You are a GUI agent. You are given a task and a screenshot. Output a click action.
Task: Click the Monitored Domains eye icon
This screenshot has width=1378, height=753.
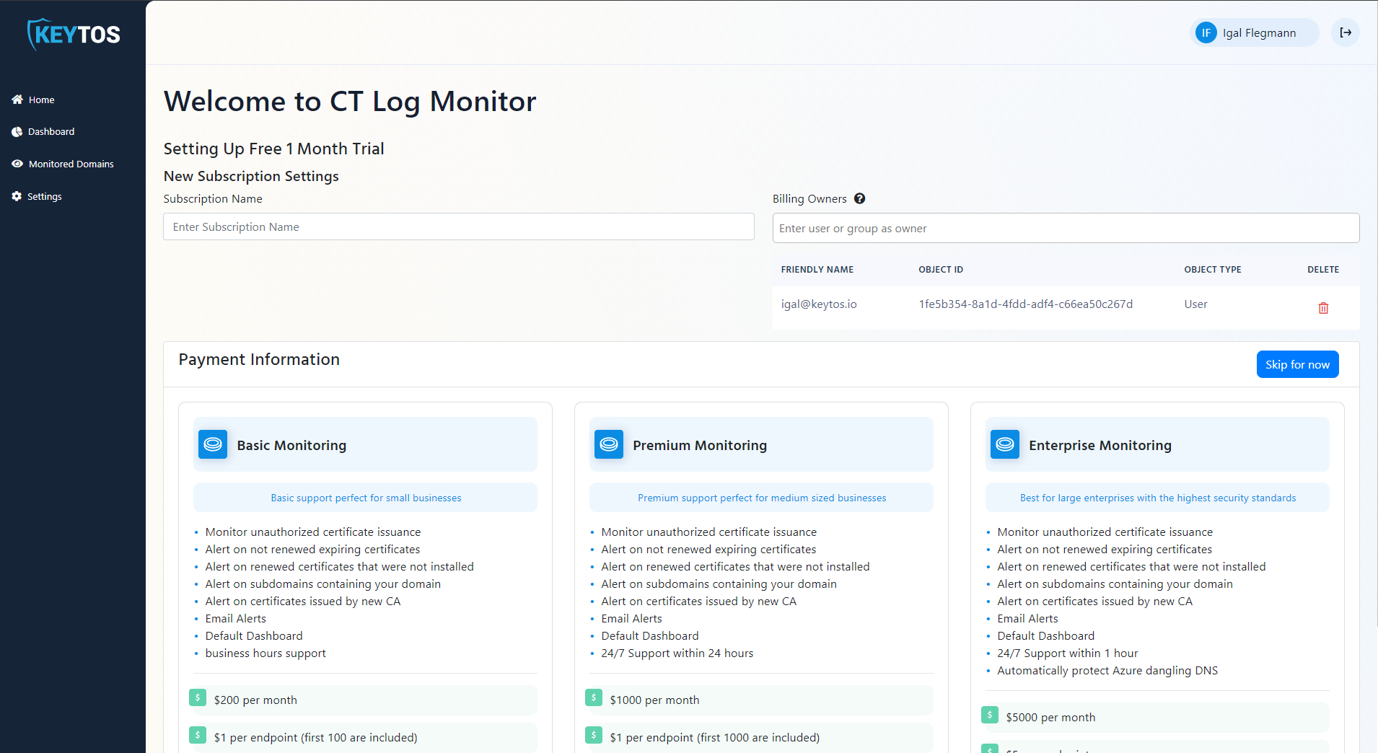pyautogui.click(x=17, y=164)
